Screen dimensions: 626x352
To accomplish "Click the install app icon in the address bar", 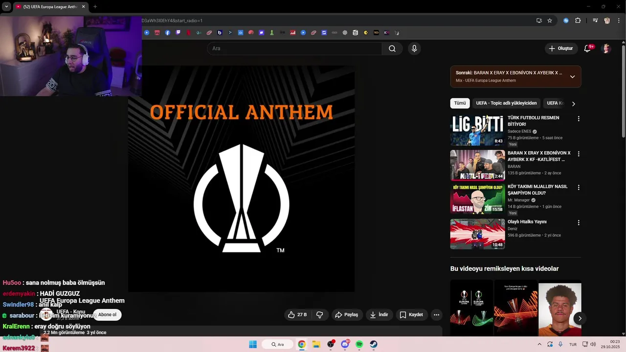I will pos(539,21).
